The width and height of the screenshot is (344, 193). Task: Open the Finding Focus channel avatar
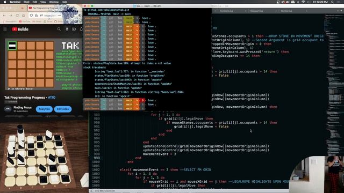[8, 109]
